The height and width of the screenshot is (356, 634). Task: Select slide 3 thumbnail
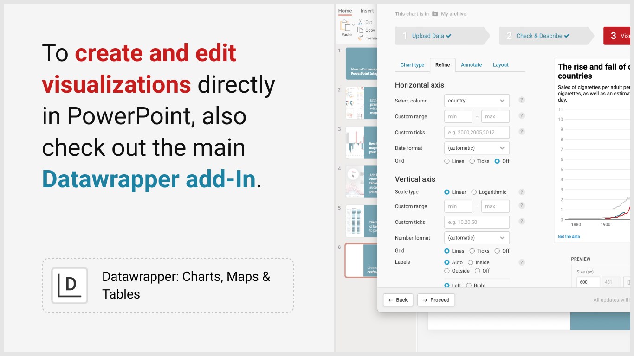tap(361, 142)
